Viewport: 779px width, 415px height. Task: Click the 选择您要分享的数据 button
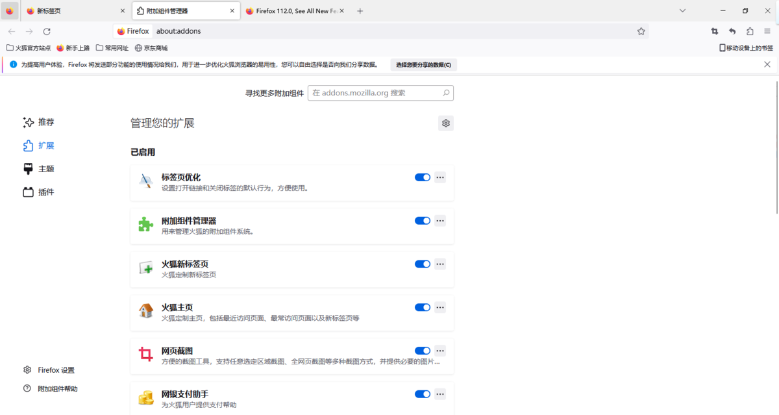click(423, 64)
